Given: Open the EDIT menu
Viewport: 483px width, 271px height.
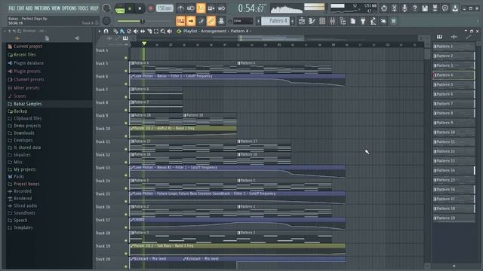Looking at the screenshot, I should (x=20, y=8).
